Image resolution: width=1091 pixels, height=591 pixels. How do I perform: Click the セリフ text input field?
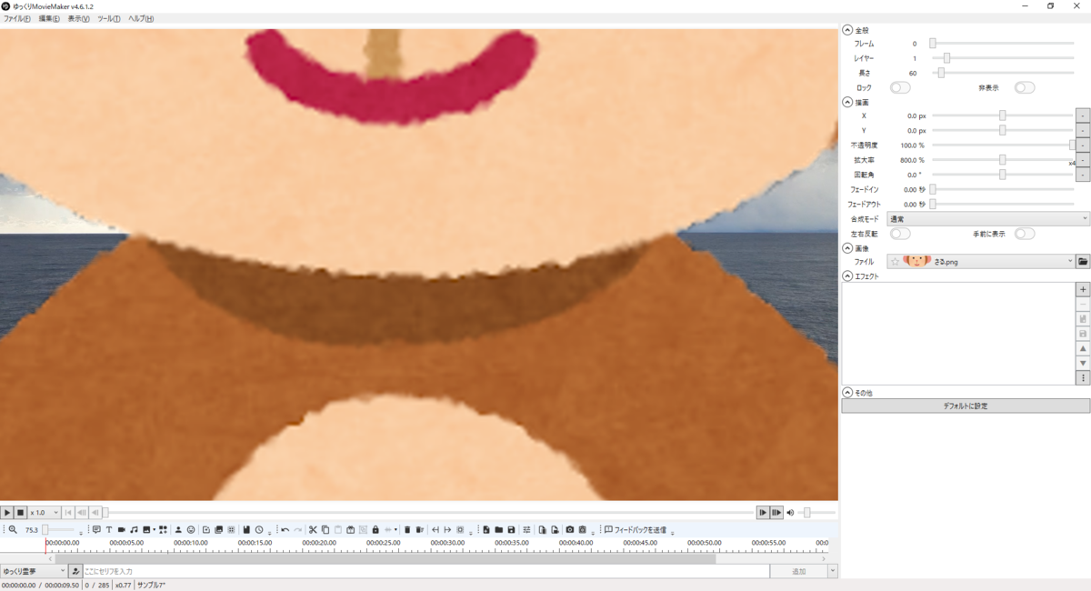click(426, 571)
